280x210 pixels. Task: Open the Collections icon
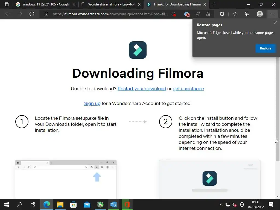coord(247,14)
